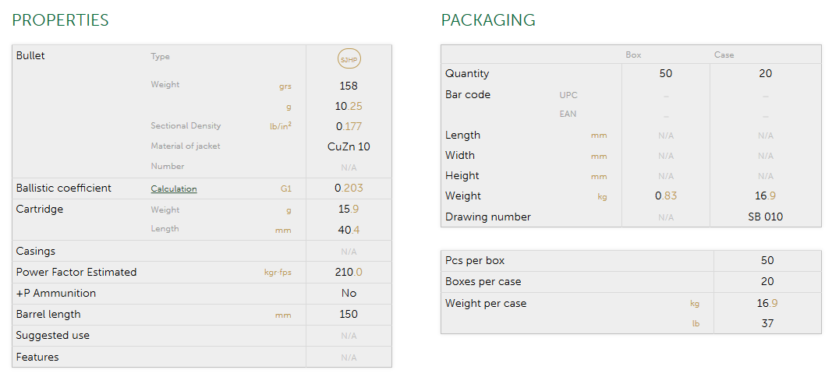Viewport: 832px width, 384px height.
Task: Click the SJHP bullet type icon
Action: [349, 59]
